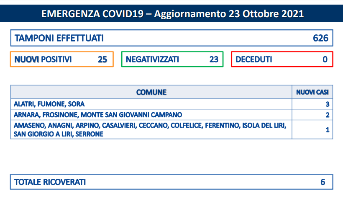Screen dimensions: 343x198
Task: Click the Nuovi Casi column header
Action: 312,92
